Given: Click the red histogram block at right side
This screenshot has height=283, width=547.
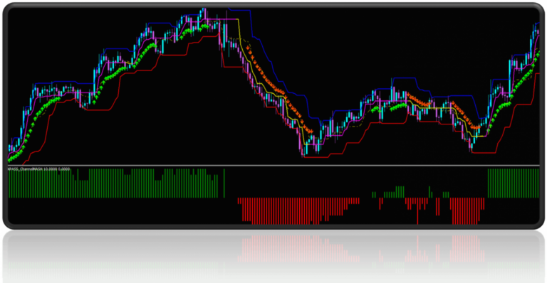Looking at the screenshot, I should (x=467, y=211).
